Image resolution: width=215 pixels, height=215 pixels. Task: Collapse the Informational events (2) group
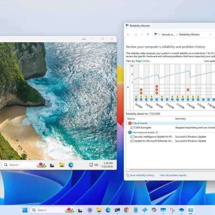tap(143, 132)
